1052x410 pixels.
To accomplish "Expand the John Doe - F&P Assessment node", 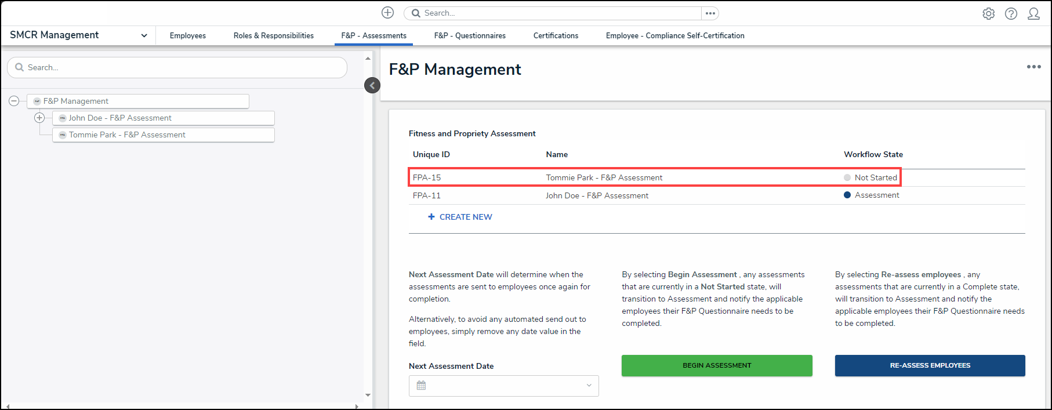I will click(39, 118).
